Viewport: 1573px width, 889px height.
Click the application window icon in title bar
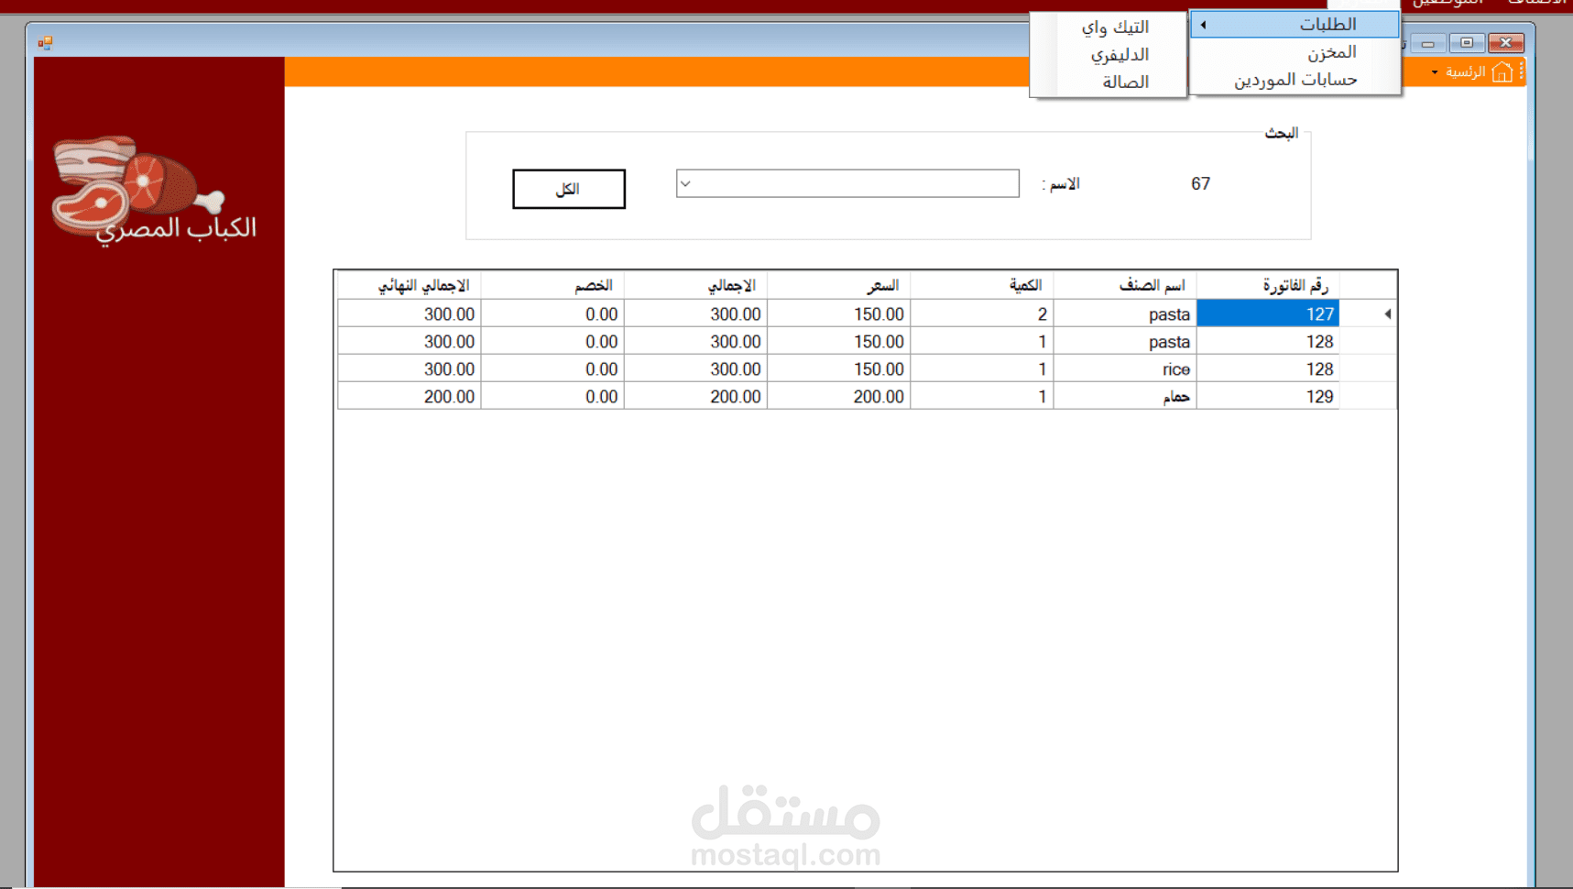[45, 42]
